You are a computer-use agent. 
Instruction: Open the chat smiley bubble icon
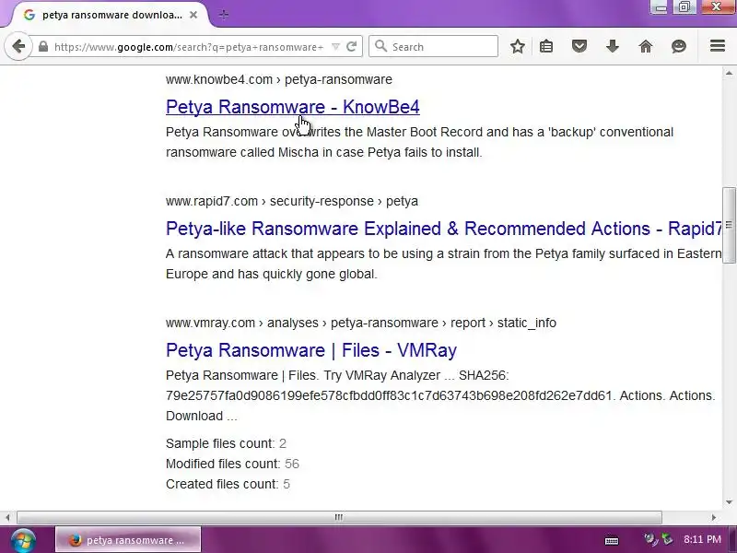click(679, 46)
